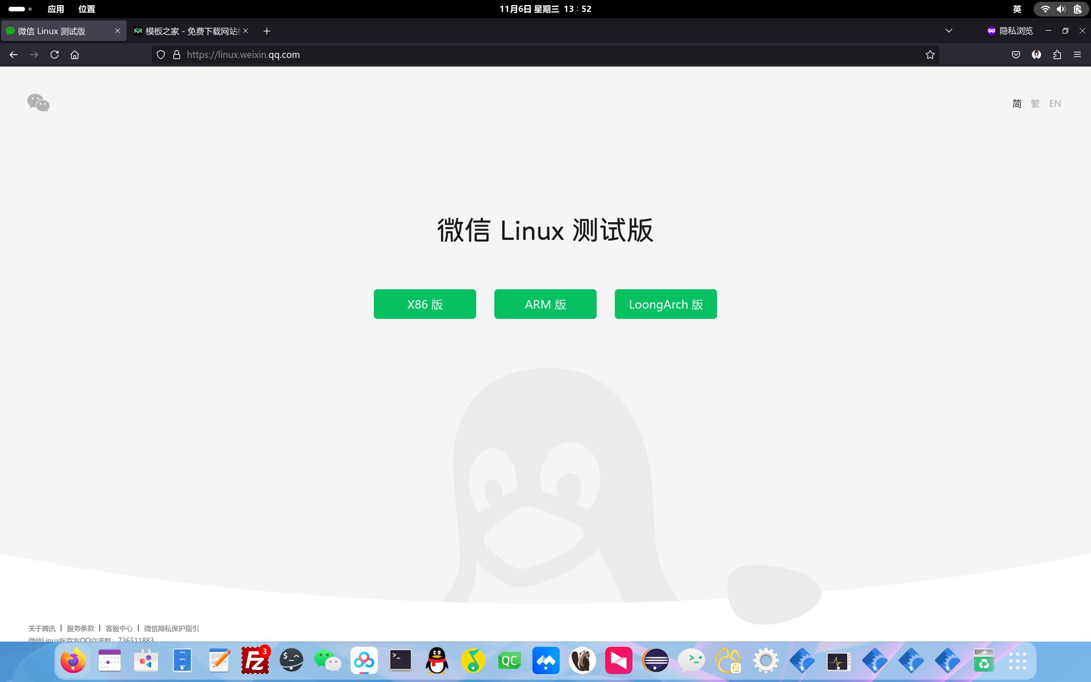The width and height of the screenshot is (1091, 682).
Task: Click the WeChat logo on the page
Action: [x=39, y=103]
